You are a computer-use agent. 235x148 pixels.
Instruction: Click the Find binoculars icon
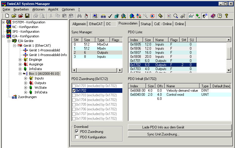(x=79, y=16)
